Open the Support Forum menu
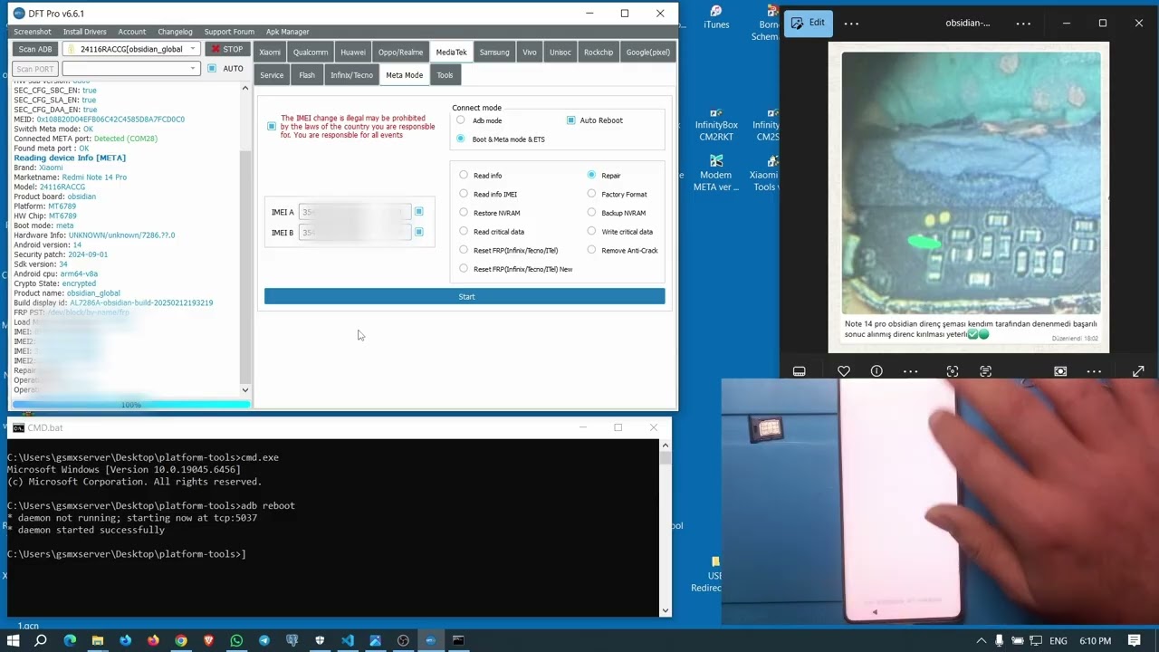 click(x=229, y=32)
